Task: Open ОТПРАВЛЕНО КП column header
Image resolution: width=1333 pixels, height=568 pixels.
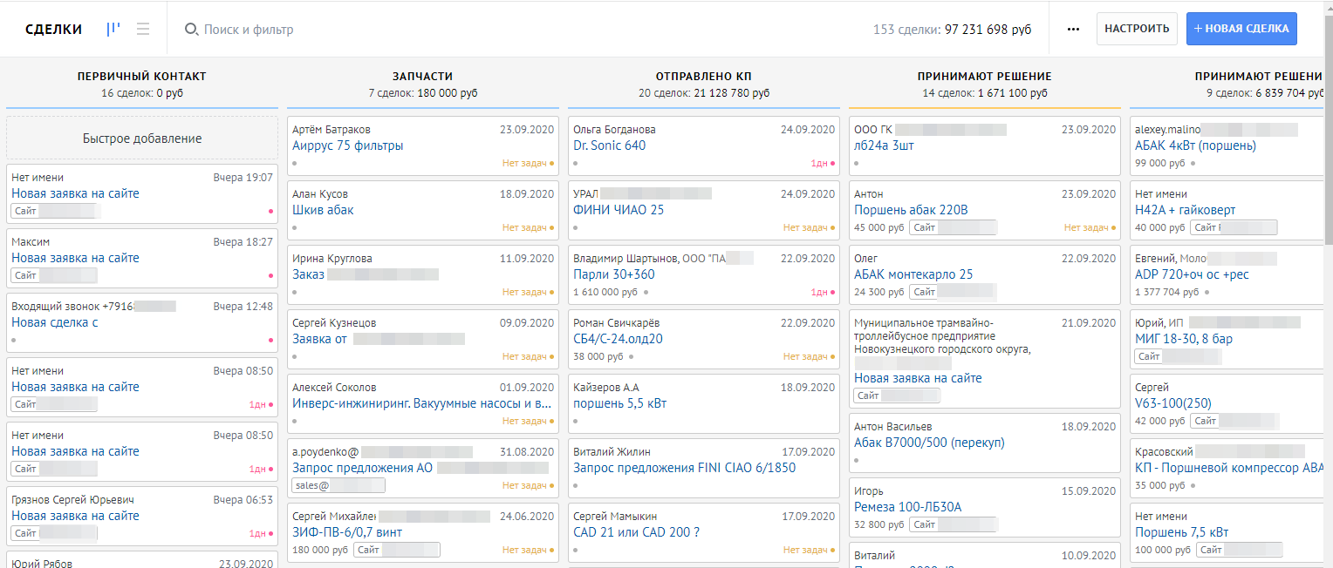Action: [x=704, y=77]
